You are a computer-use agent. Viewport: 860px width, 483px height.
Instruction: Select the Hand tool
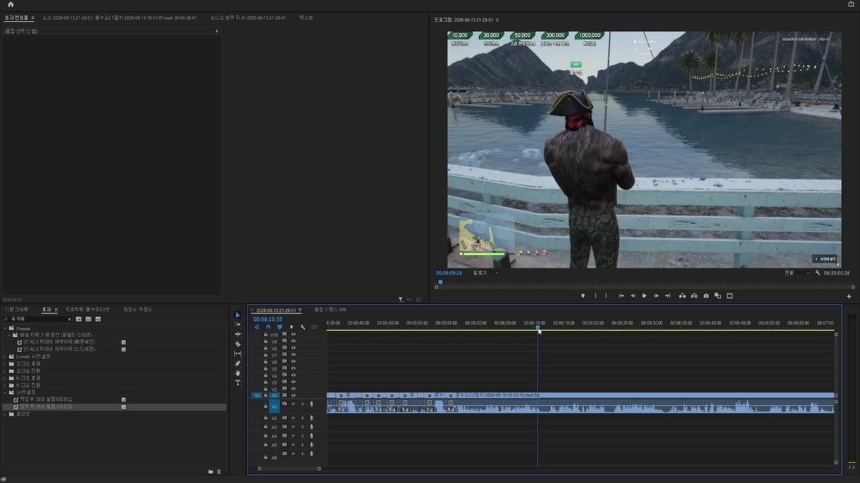238,373
